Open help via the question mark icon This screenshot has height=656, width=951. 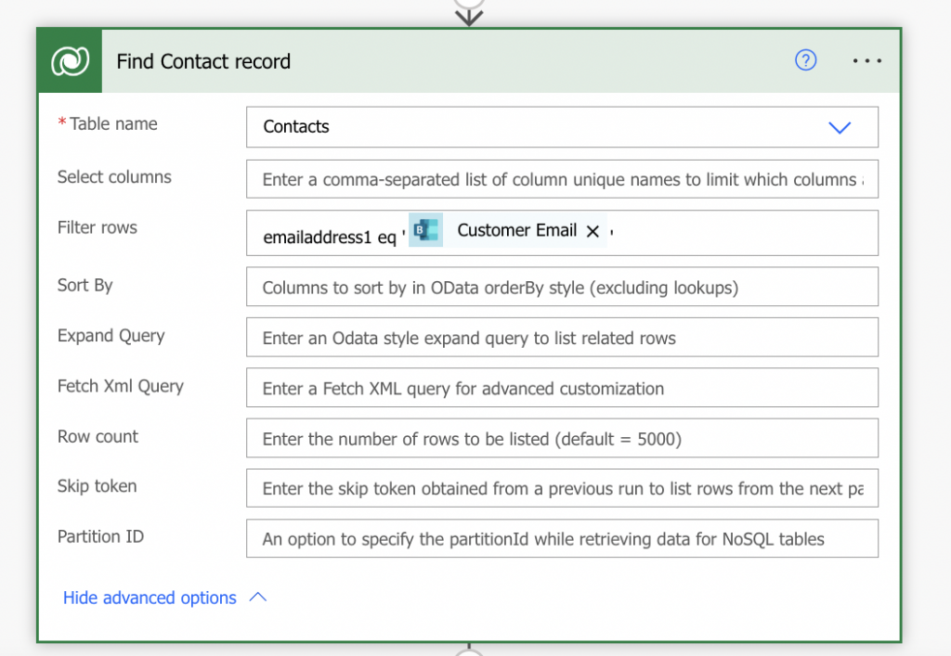pos(805,61)
